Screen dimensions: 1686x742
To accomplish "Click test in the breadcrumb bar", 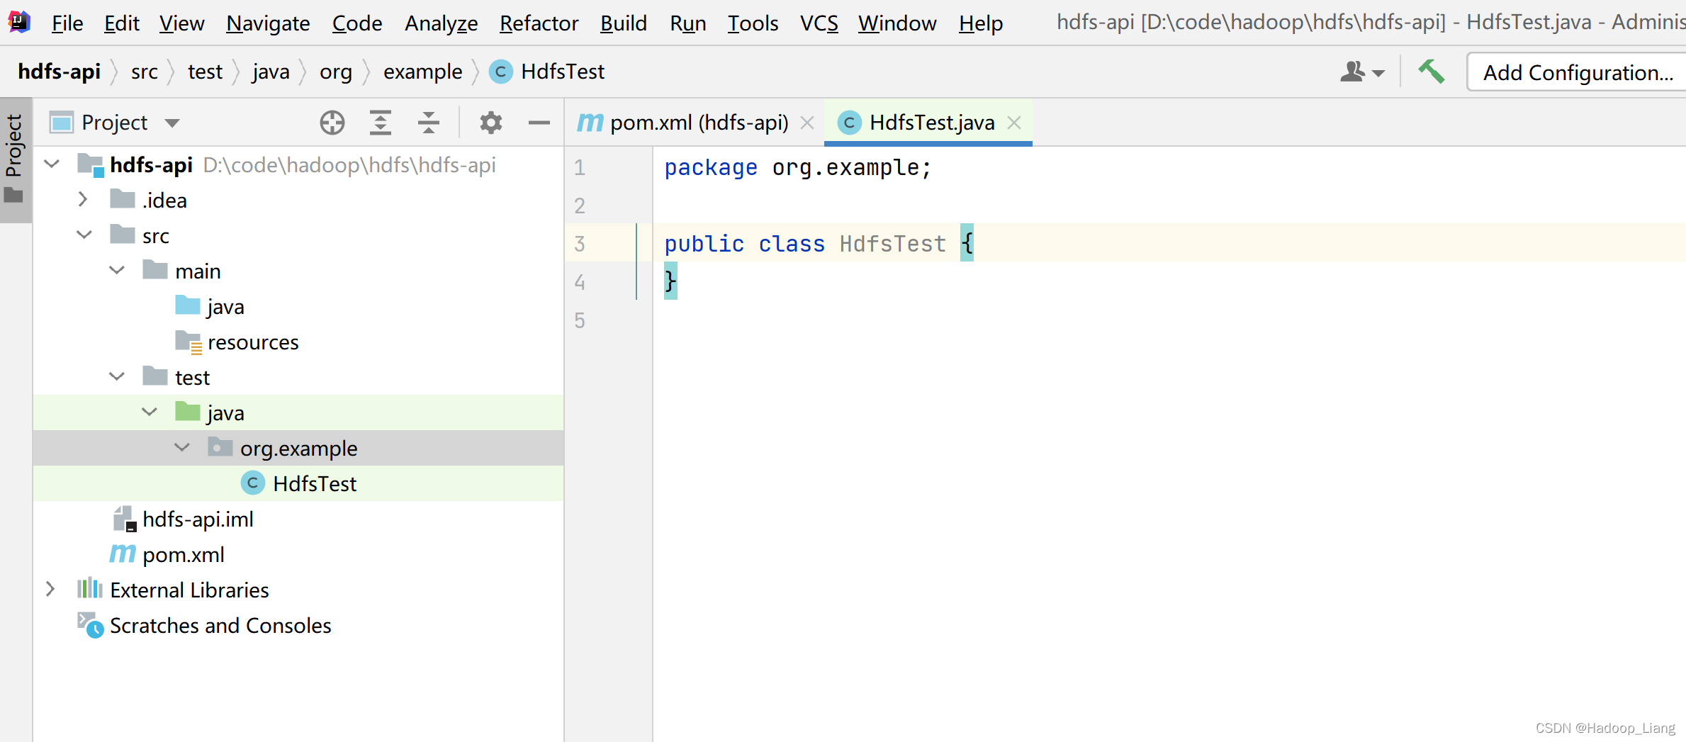I will [205, 72].
